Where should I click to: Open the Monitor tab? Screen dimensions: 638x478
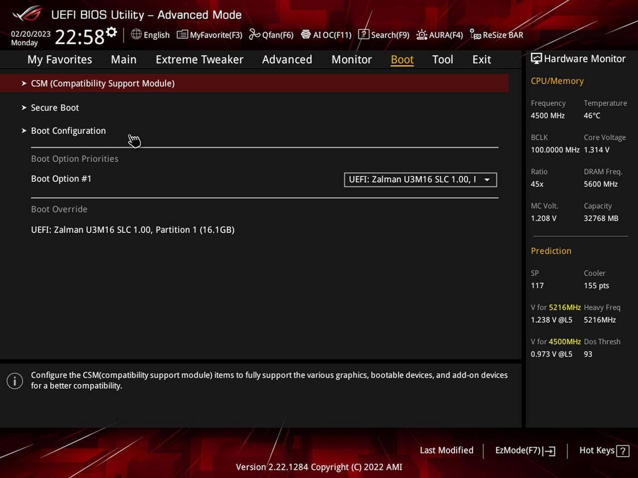[x=351, y=59]
